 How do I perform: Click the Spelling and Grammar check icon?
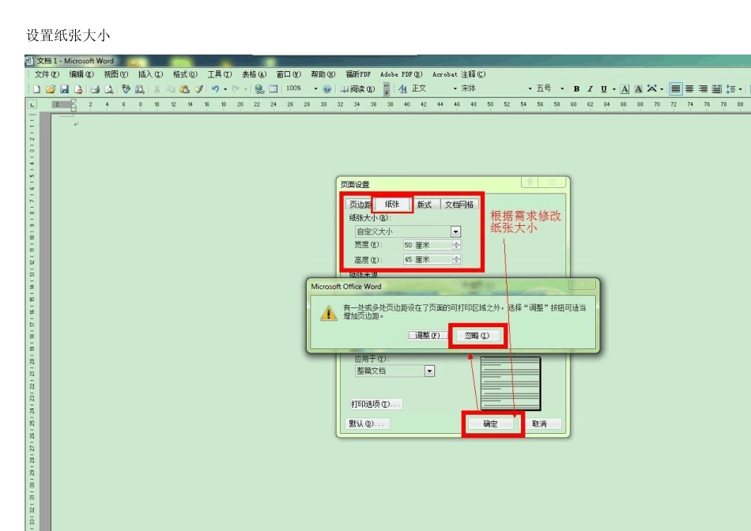pos(126,89)
